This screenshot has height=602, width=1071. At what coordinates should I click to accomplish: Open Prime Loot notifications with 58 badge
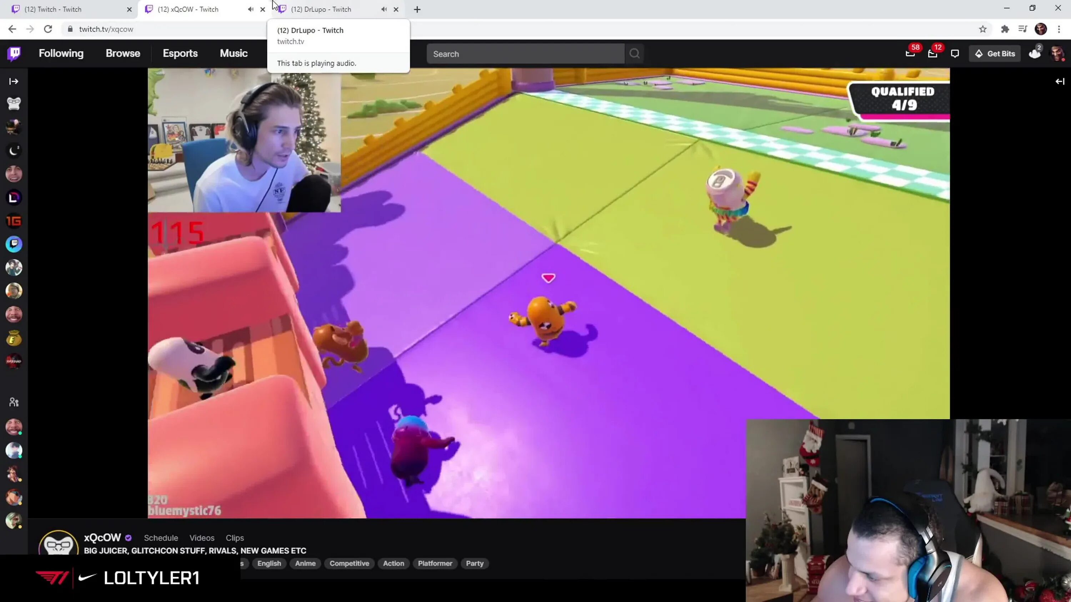[910, 53]
